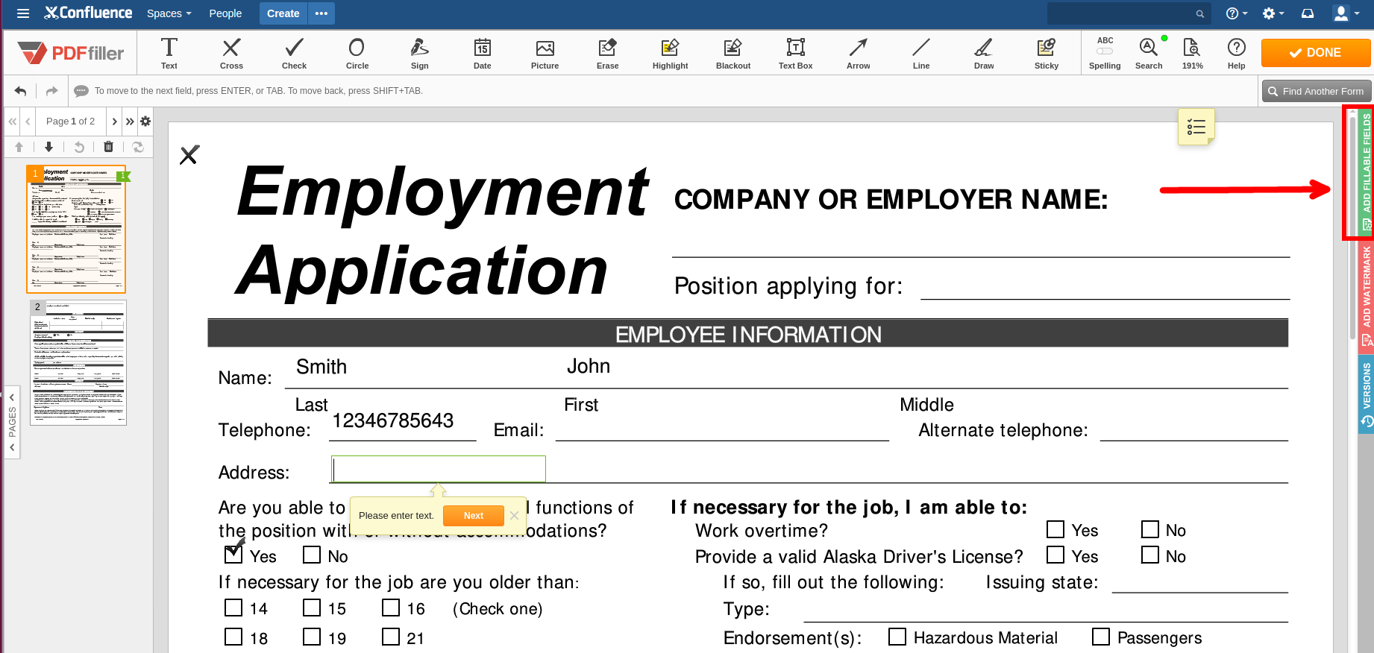Check Yes for Work overtime
1374x653 pixels.
1055,529
